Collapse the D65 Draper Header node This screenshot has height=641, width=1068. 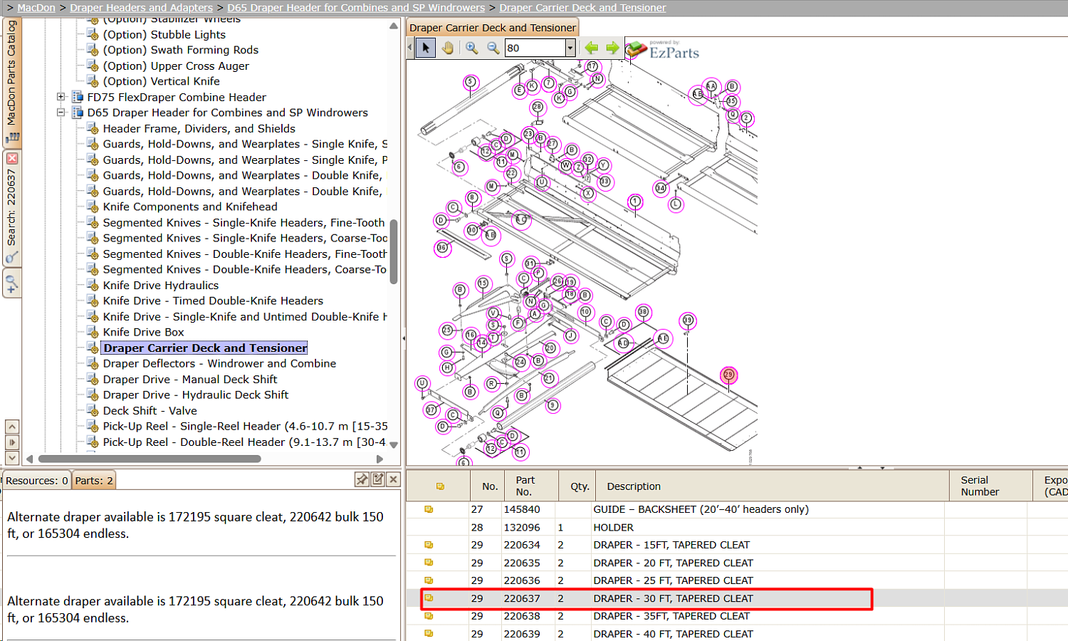click(x=61, y=113)
